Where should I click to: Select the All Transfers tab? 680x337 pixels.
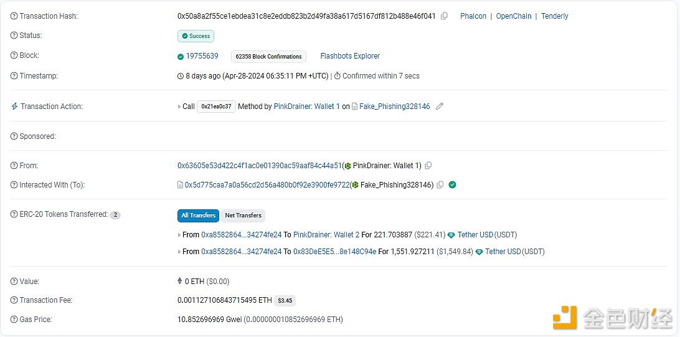[198, 216]
